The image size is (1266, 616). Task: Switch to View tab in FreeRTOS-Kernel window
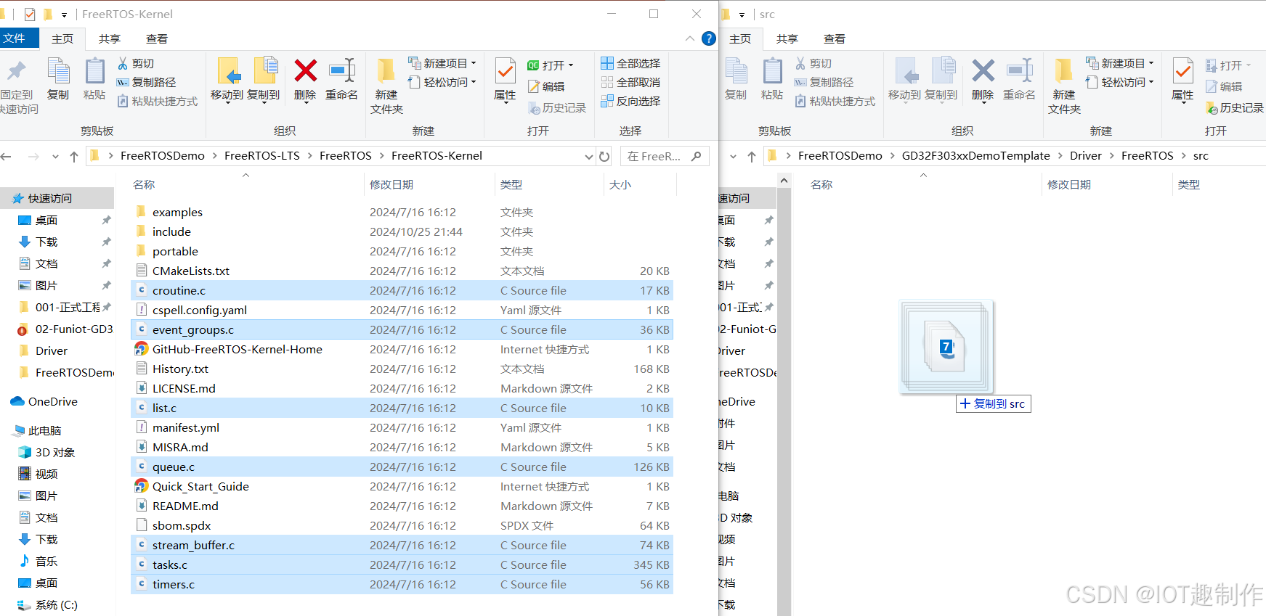pos(157,38)
